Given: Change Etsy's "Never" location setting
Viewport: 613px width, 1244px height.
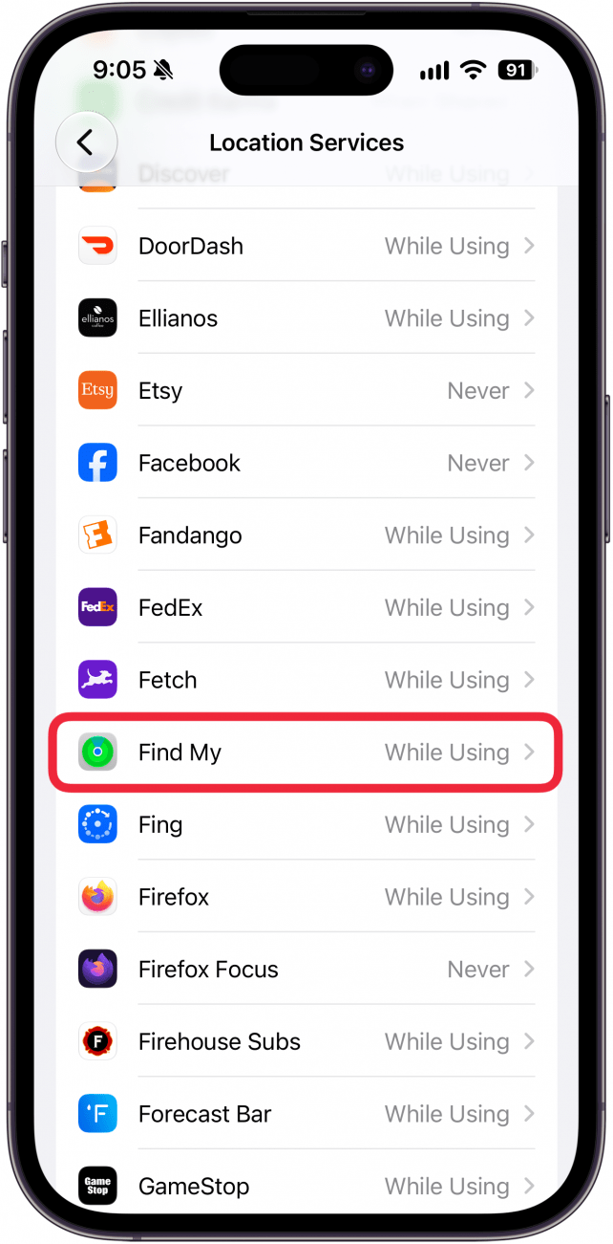Looking at the screenshot, I should tap(477, 390).
